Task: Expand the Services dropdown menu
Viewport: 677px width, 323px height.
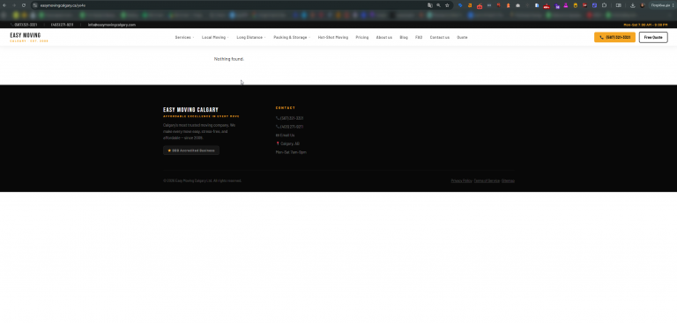Action: tap(184, 38)
